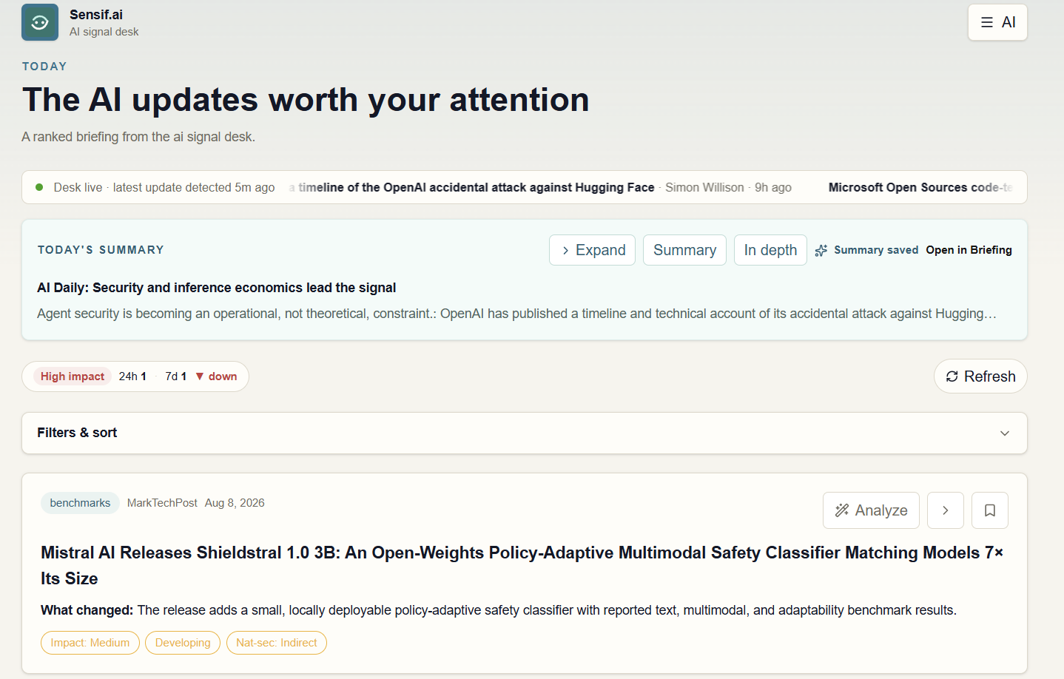Viewport: 1064px width, 679px height.
Task: Switch to In depth view
Action: [770, 250]
